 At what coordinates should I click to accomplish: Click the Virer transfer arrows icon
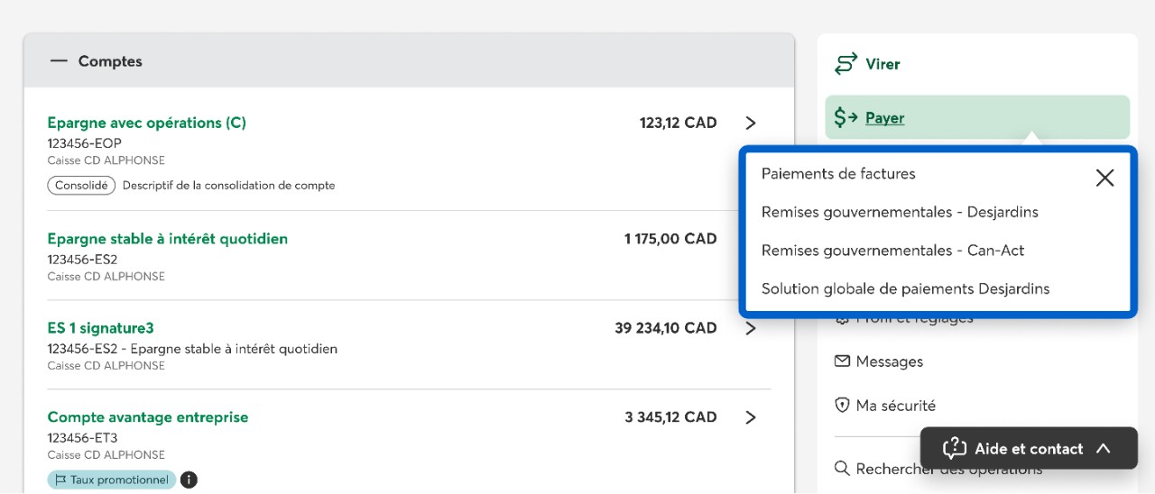click(845, 64)
